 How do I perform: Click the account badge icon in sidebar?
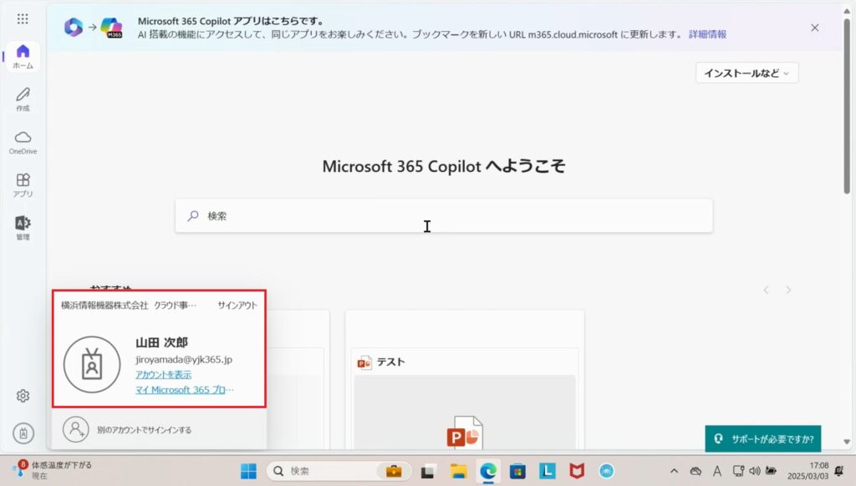click(x=23, y=433)
